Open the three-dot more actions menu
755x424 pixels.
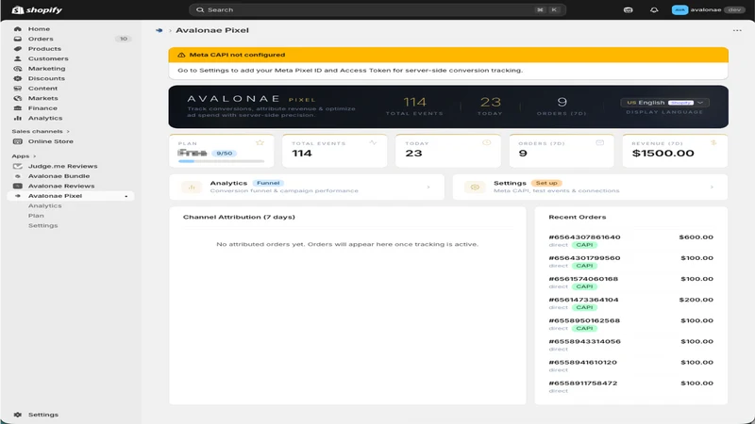(x=737, y=30)
